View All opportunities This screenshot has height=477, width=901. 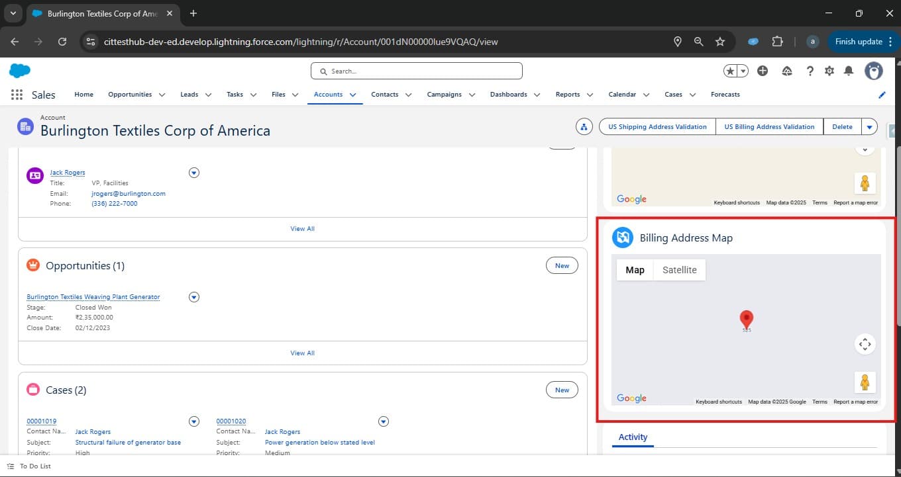302,353
